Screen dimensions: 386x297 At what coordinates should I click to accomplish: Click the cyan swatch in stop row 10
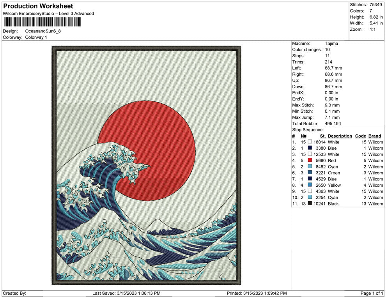point(310,197)
